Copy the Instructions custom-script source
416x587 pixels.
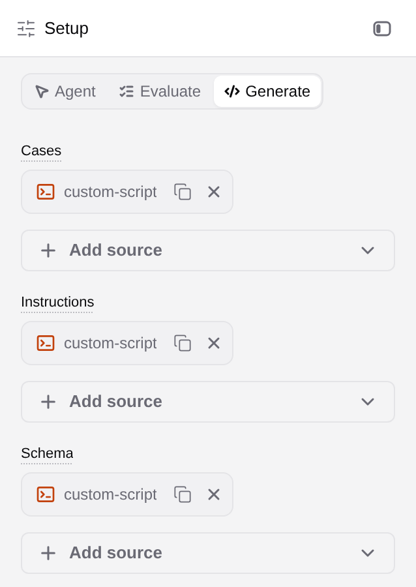[x=183, y=343]
